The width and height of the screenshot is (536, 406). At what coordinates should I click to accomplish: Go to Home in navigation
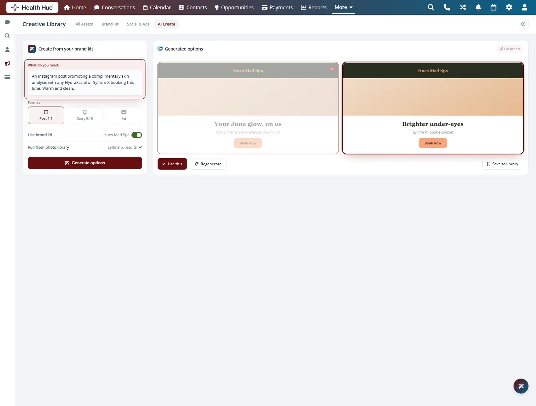[75, 7]
